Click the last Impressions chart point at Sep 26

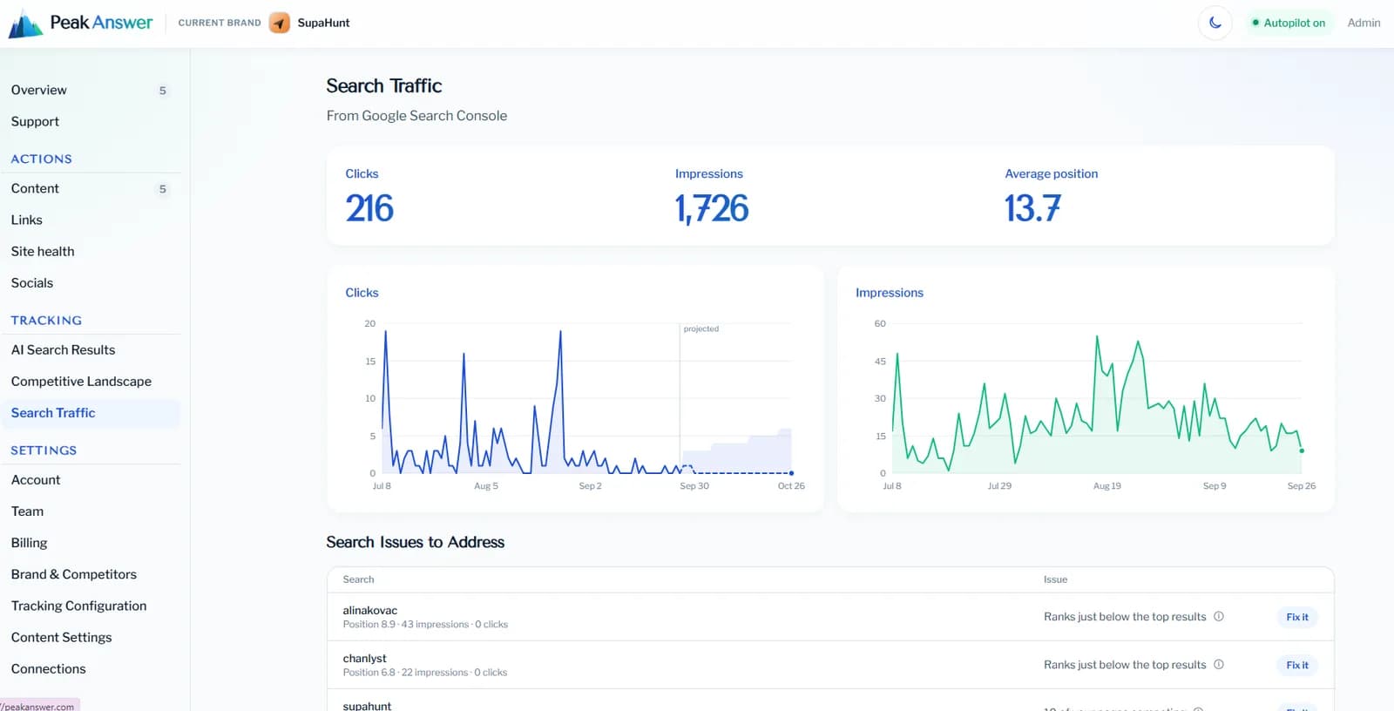click(1302, 450)
